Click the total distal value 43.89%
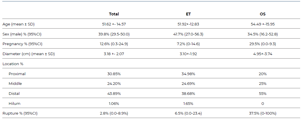The width and height of the screenshot is (303, 120). (x=114, y=93)
